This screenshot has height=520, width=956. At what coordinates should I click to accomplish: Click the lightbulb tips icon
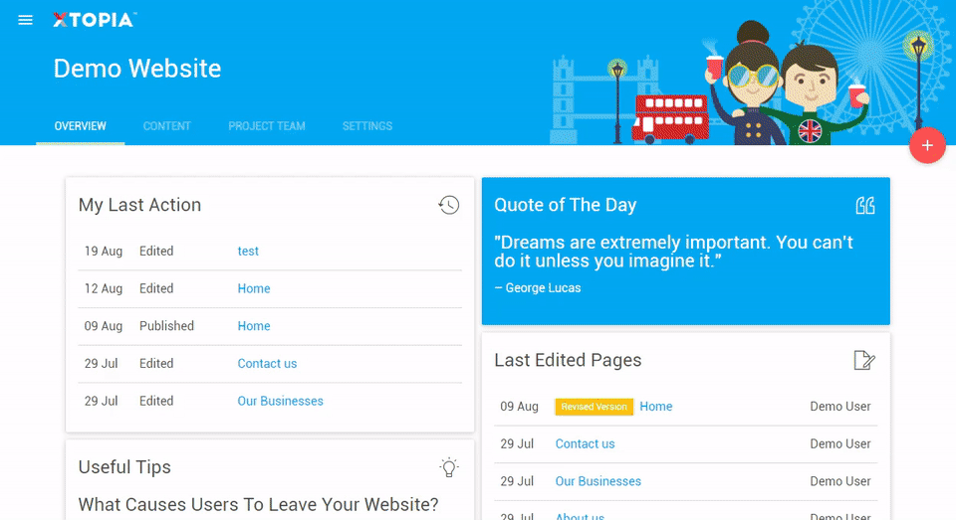[449, 467]
